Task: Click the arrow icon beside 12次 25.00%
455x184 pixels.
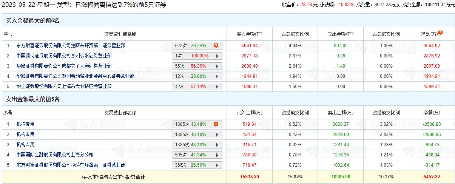Action: click(217, 76)
